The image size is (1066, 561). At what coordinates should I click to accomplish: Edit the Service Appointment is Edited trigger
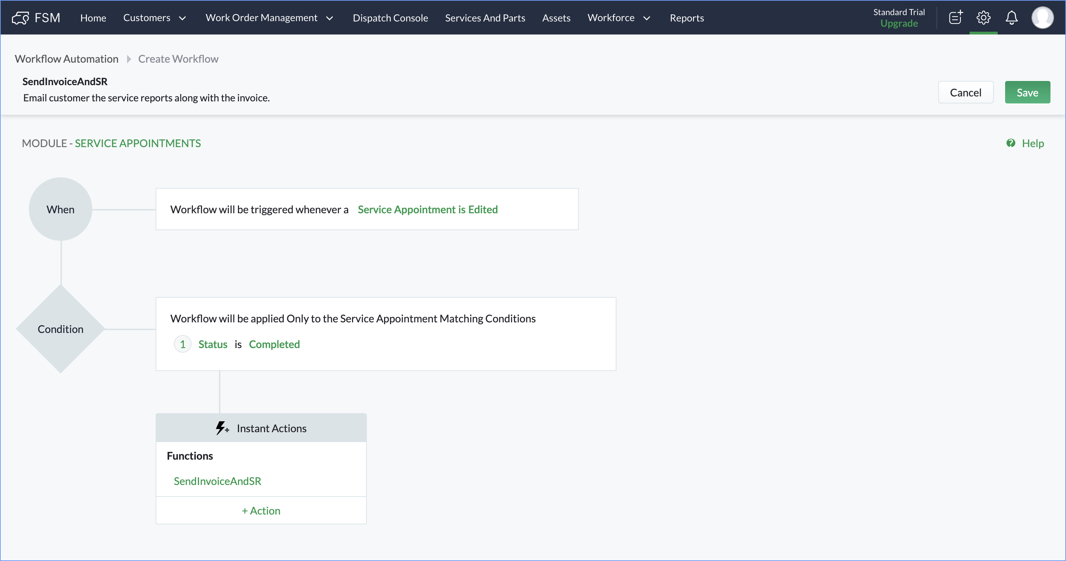pyautogui.click(x=427, y=209)
